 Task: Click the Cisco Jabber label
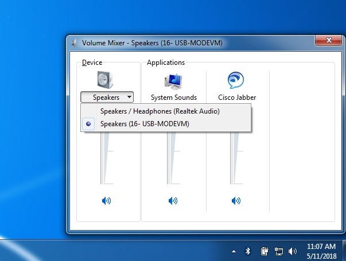tap(237, 98)
